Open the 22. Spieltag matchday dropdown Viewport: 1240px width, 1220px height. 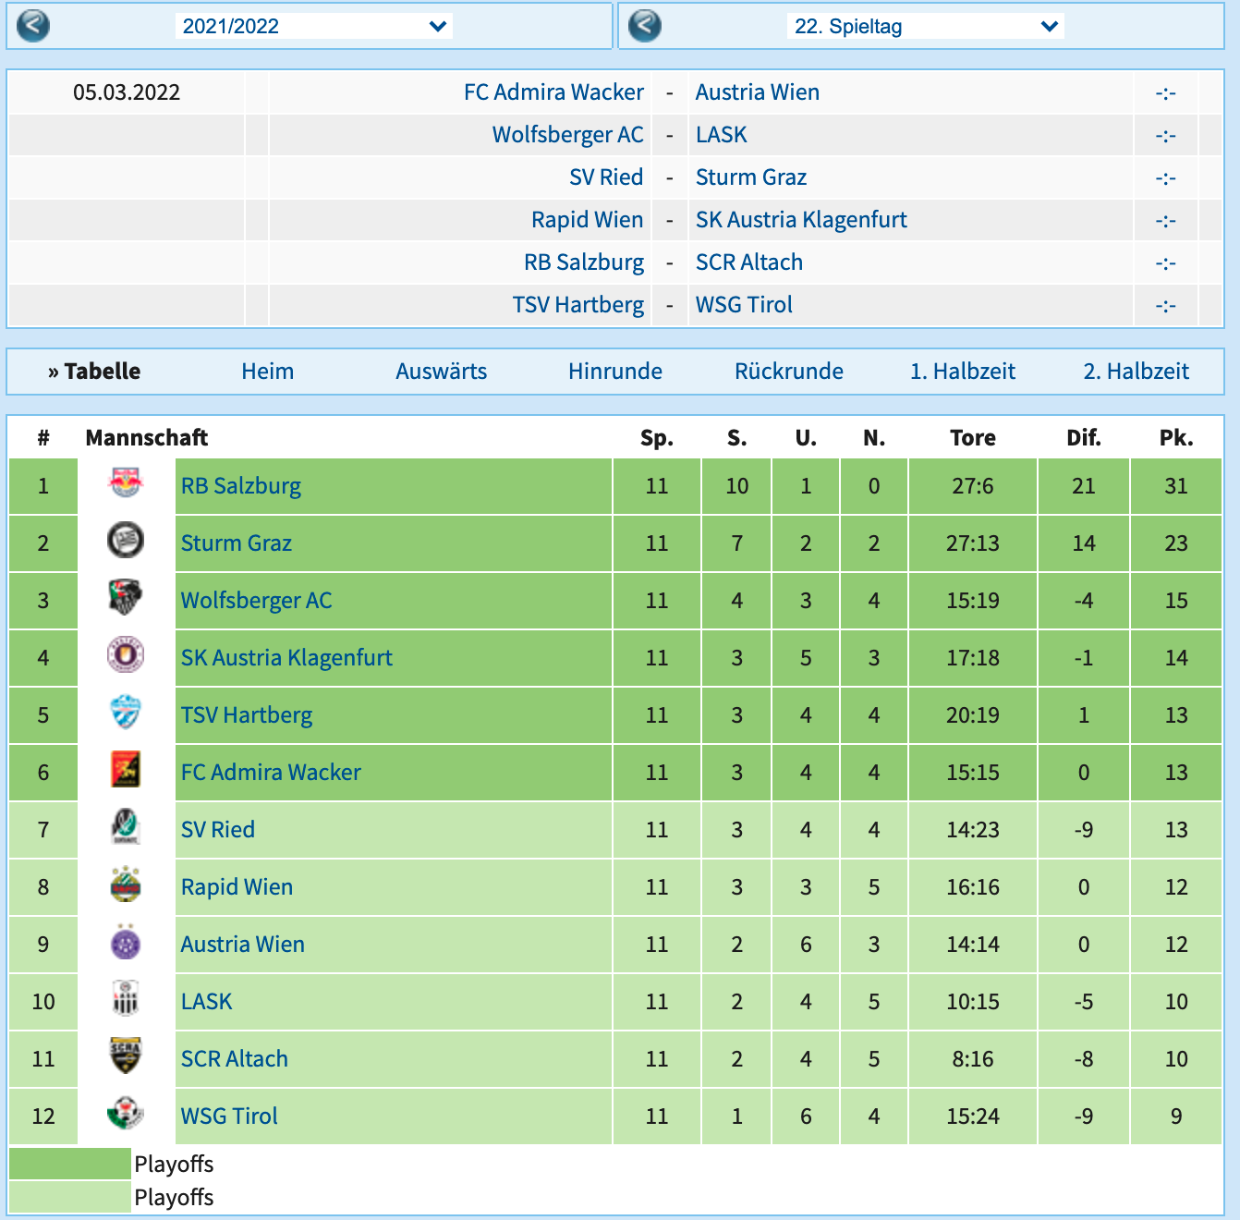pos(926,26)
